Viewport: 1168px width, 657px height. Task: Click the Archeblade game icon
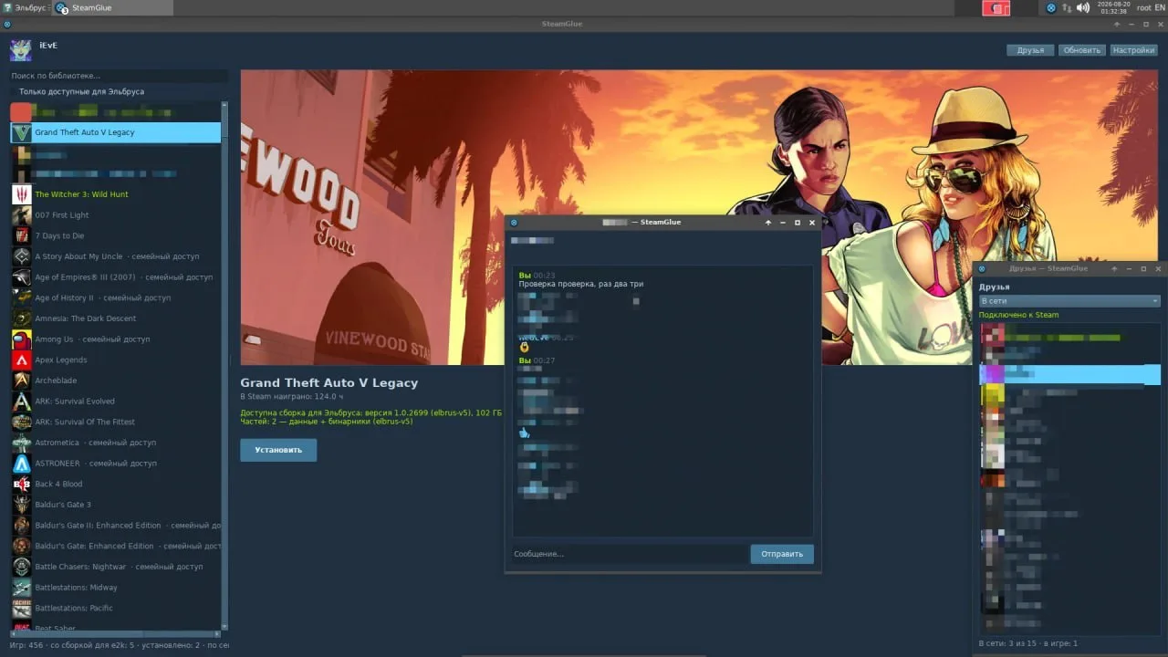pos(21,381)
